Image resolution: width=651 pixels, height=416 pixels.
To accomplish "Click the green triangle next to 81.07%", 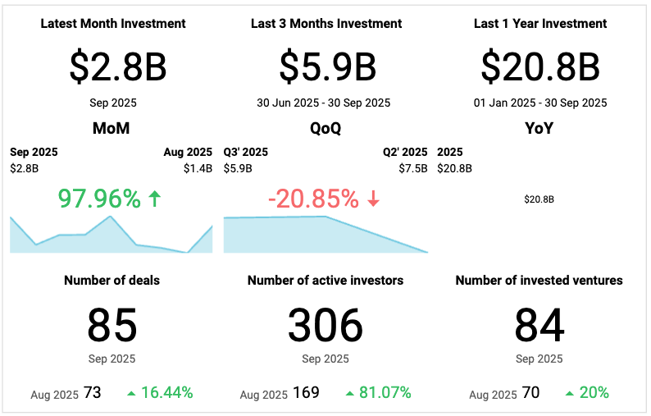I will click(351, 393).
